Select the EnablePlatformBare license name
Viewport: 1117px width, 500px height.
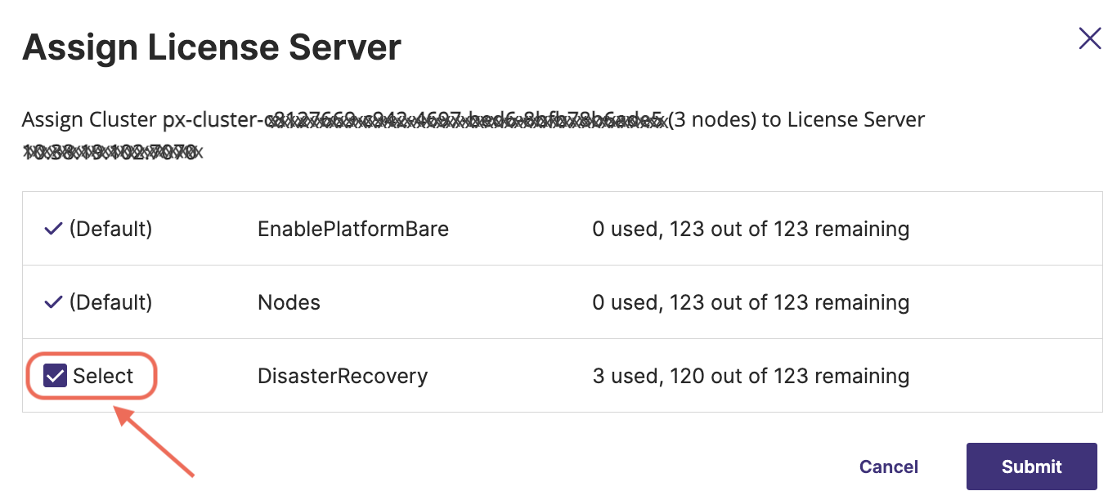tap(353, 229)
